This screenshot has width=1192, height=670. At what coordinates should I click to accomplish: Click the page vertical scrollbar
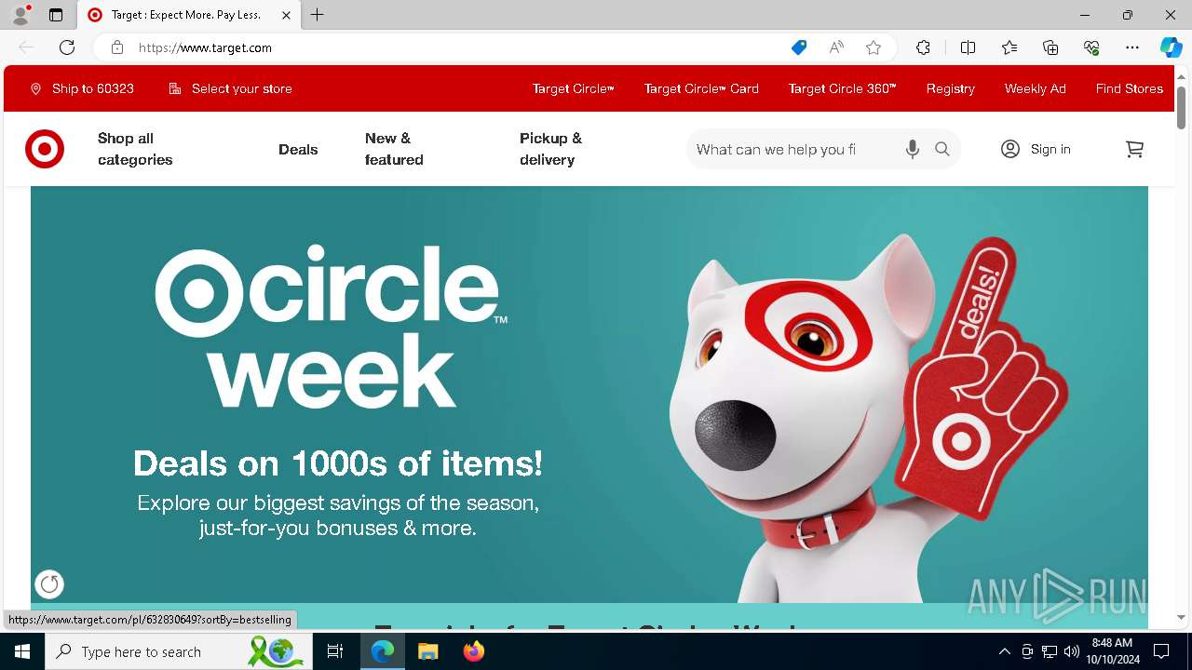(x=1181, y=344)
